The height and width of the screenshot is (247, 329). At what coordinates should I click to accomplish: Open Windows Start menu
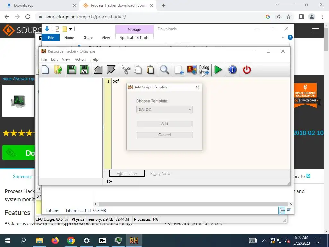(8, 241)
